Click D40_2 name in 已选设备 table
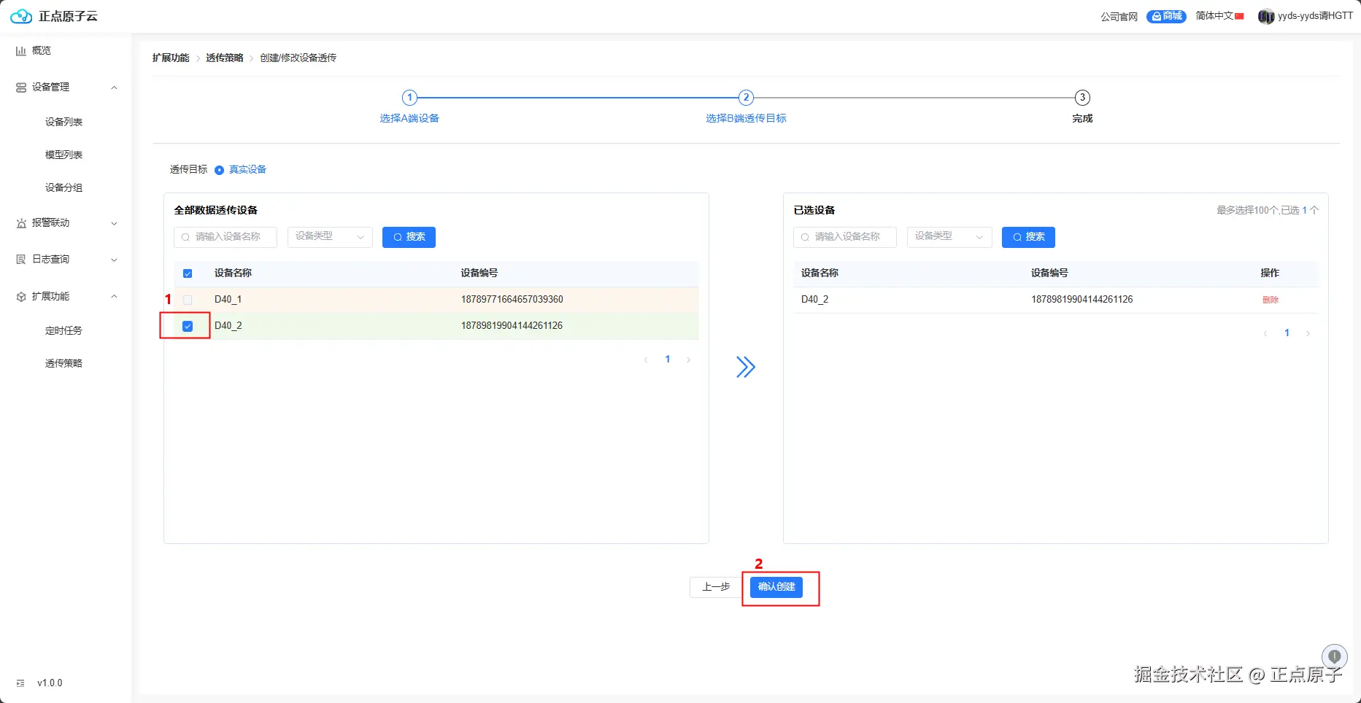 [814, 300]
